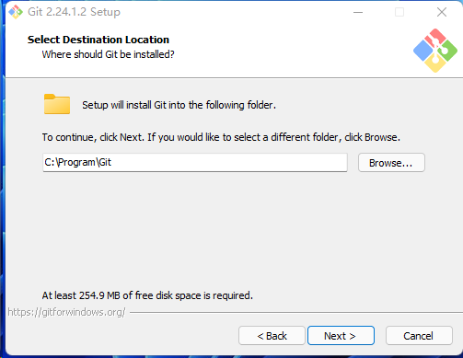Click into the installation path field
This screenshot has width=463, height=358.
coord(195,162)
